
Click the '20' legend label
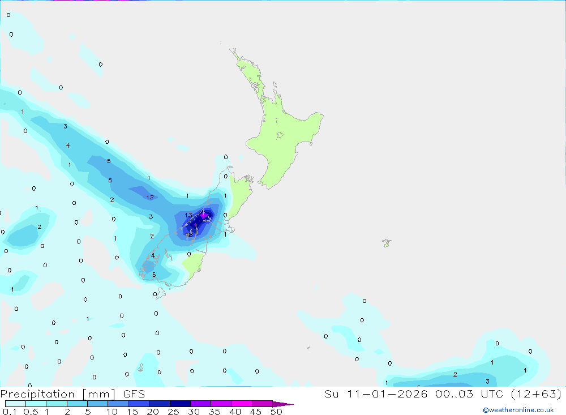coord(153,412)
